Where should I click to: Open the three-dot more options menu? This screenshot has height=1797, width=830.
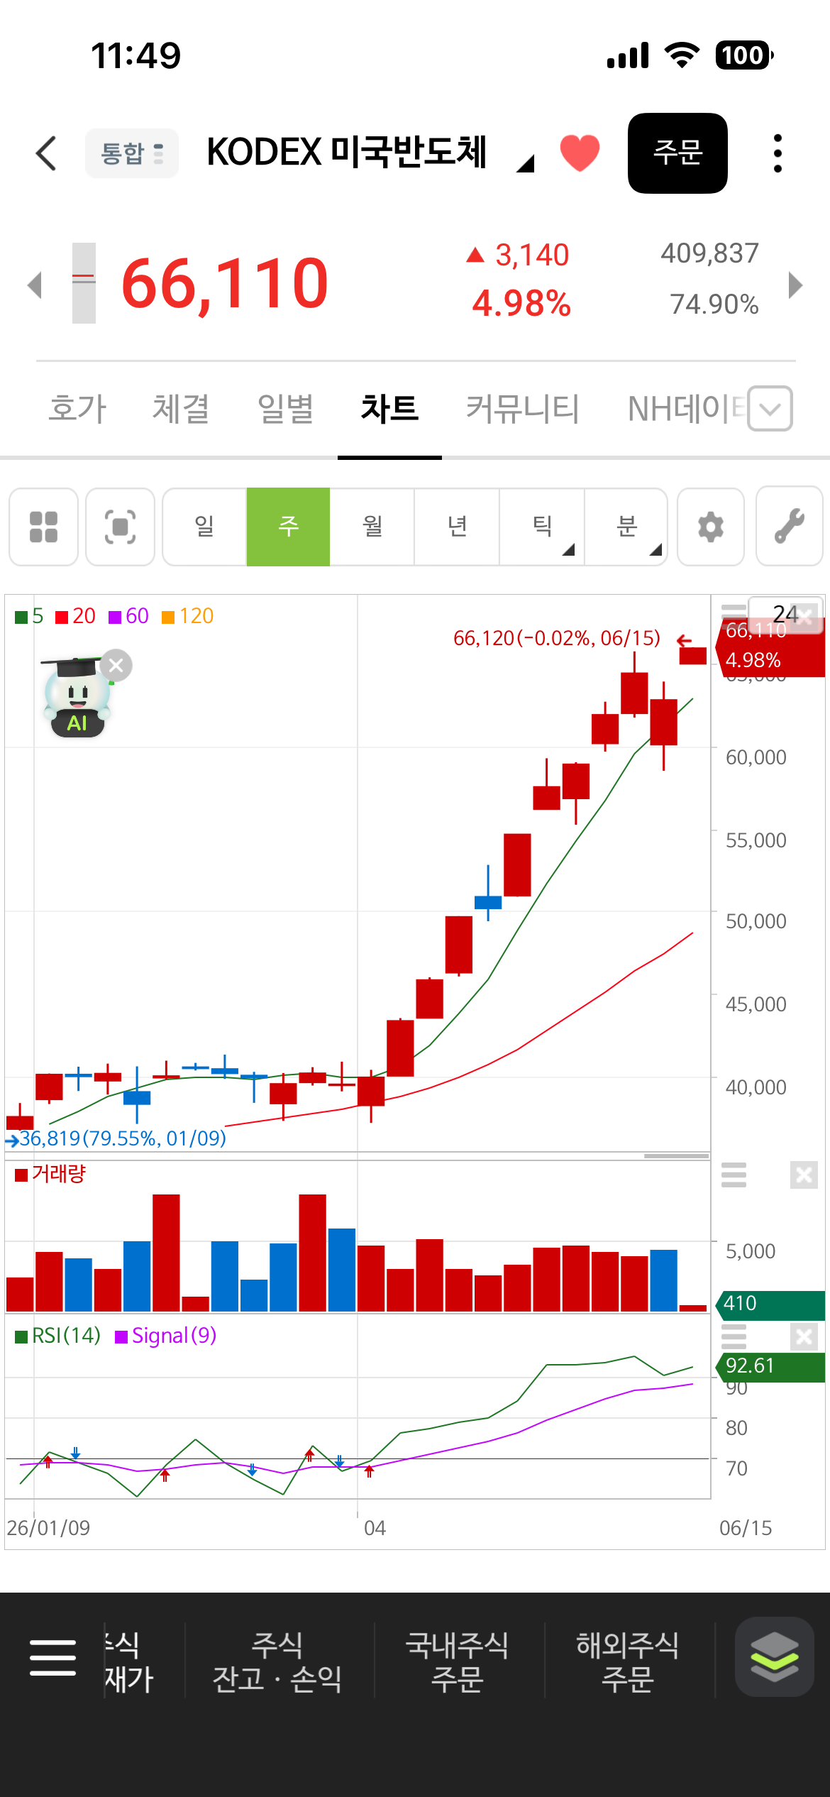click(x=778, y=153)
